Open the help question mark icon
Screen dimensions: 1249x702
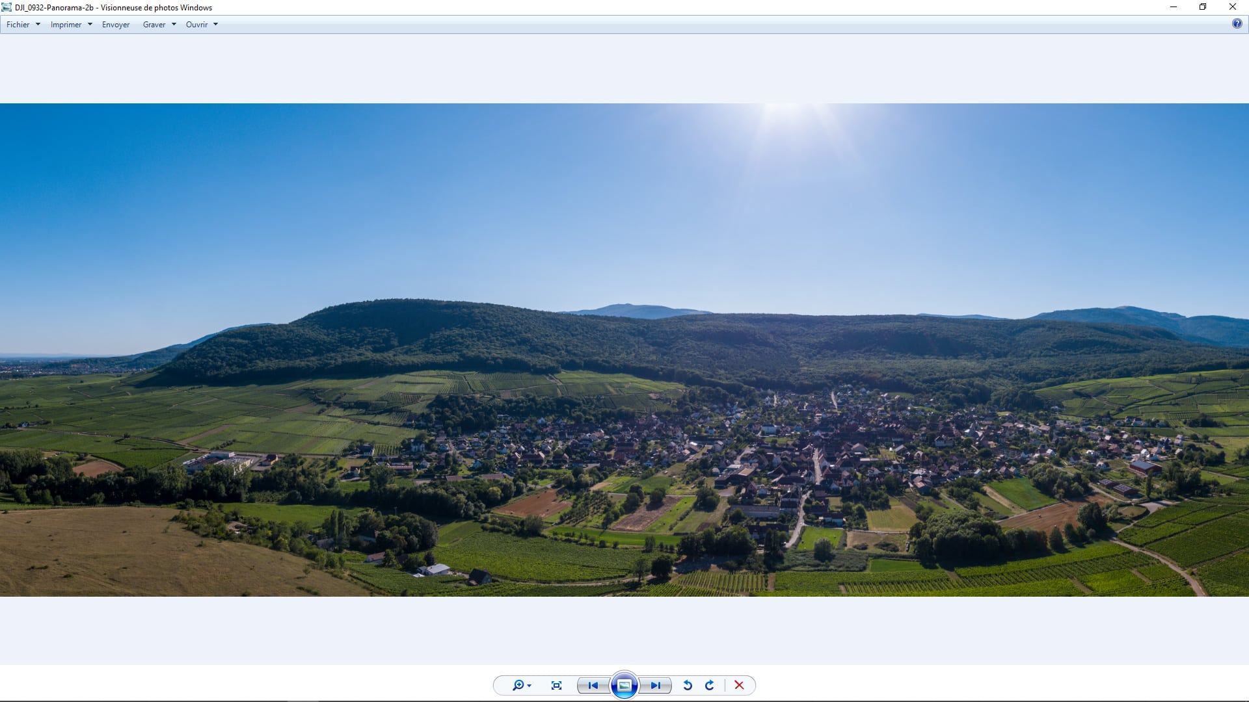[x=1237, y=24]
